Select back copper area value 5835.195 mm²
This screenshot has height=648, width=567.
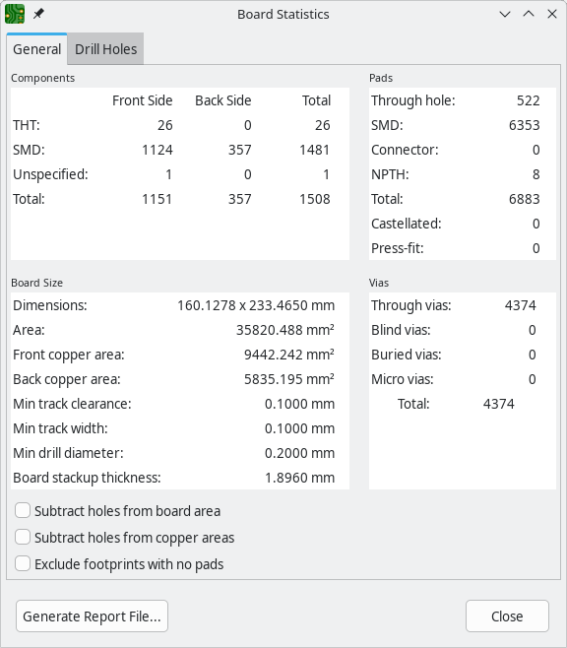point(289,379)
